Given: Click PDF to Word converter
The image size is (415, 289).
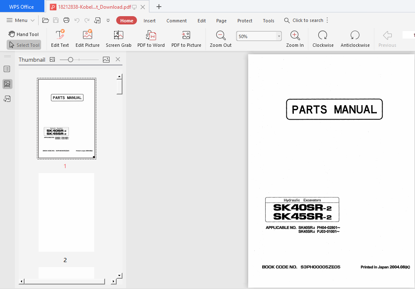Looking at the screenshot, I should [x=151, y=39].
